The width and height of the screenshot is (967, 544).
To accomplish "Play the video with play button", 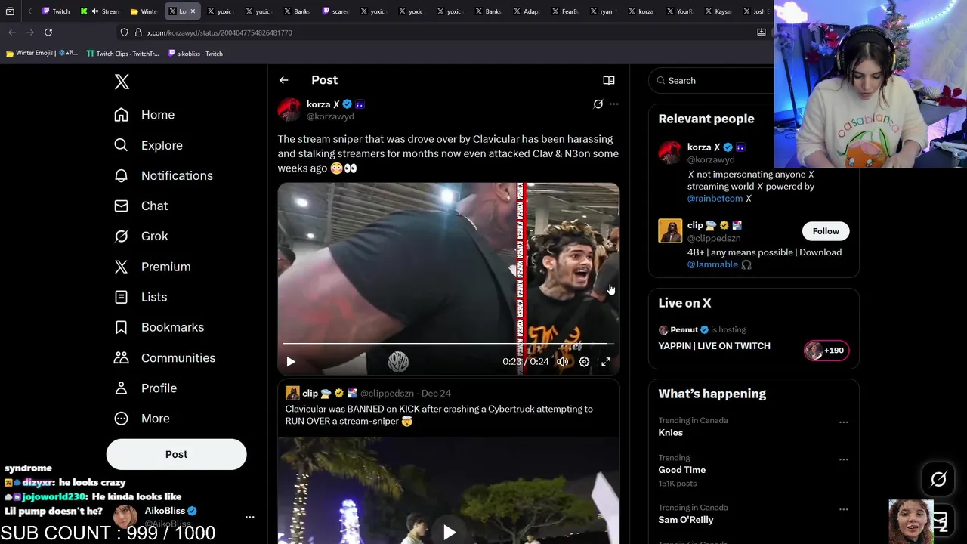I will [291, 362].
